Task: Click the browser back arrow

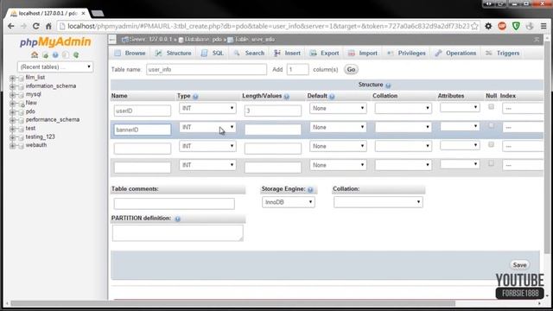Action: coord(11,26)
